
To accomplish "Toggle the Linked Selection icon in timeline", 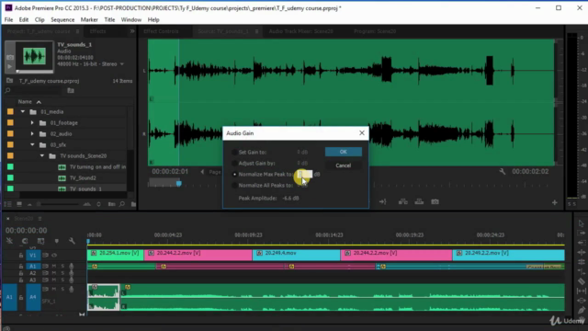I will pos(40,241).
